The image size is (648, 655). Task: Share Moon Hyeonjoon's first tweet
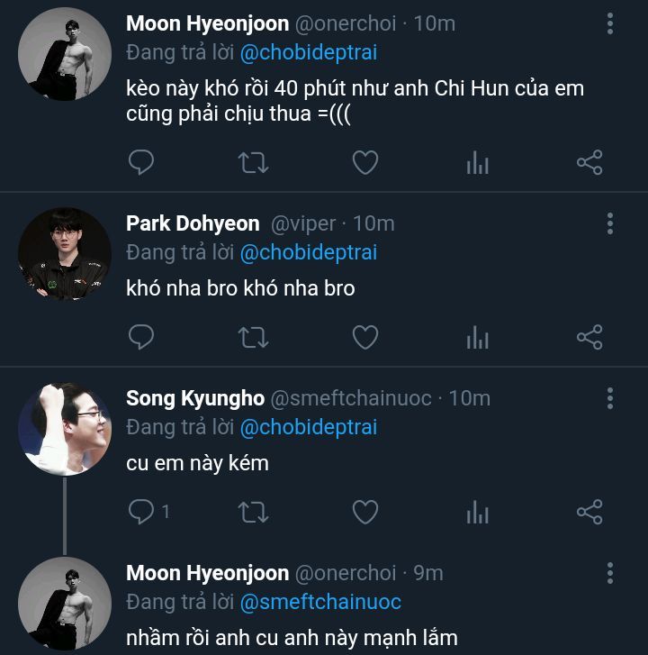(x=589, y=163)
